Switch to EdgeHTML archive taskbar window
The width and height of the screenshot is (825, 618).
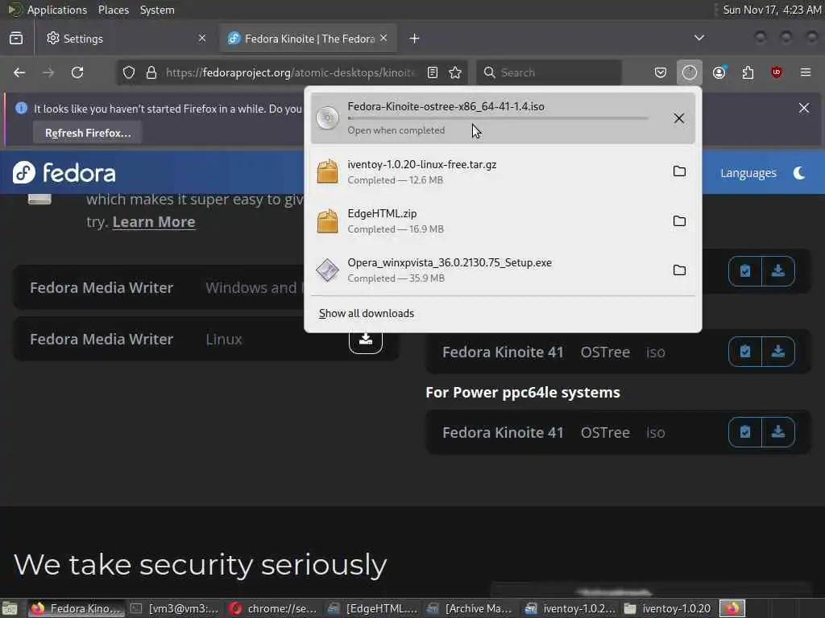click(x=372, y=608)
